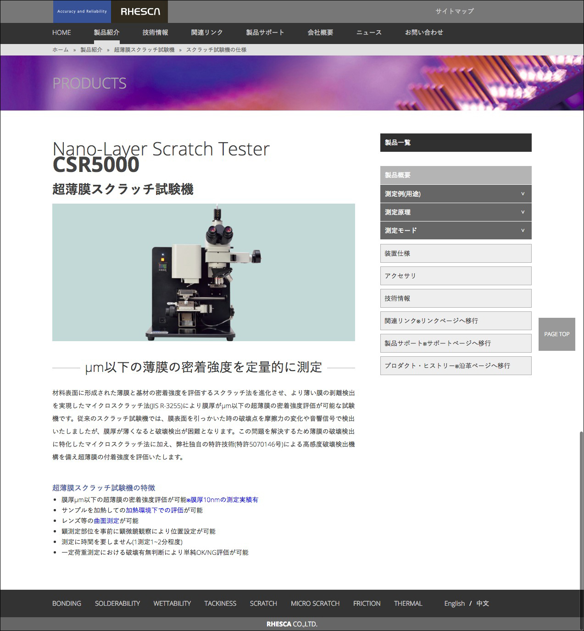Open お問い合わせ navigation menu
584x631 pixels.
pos(424,33)
